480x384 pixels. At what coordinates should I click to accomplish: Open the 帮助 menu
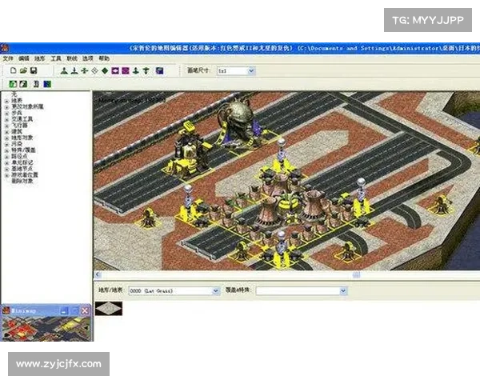tap(104, 58)
